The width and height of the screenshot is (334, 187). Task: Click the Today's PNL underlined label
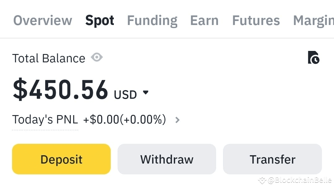coord(45,120)
